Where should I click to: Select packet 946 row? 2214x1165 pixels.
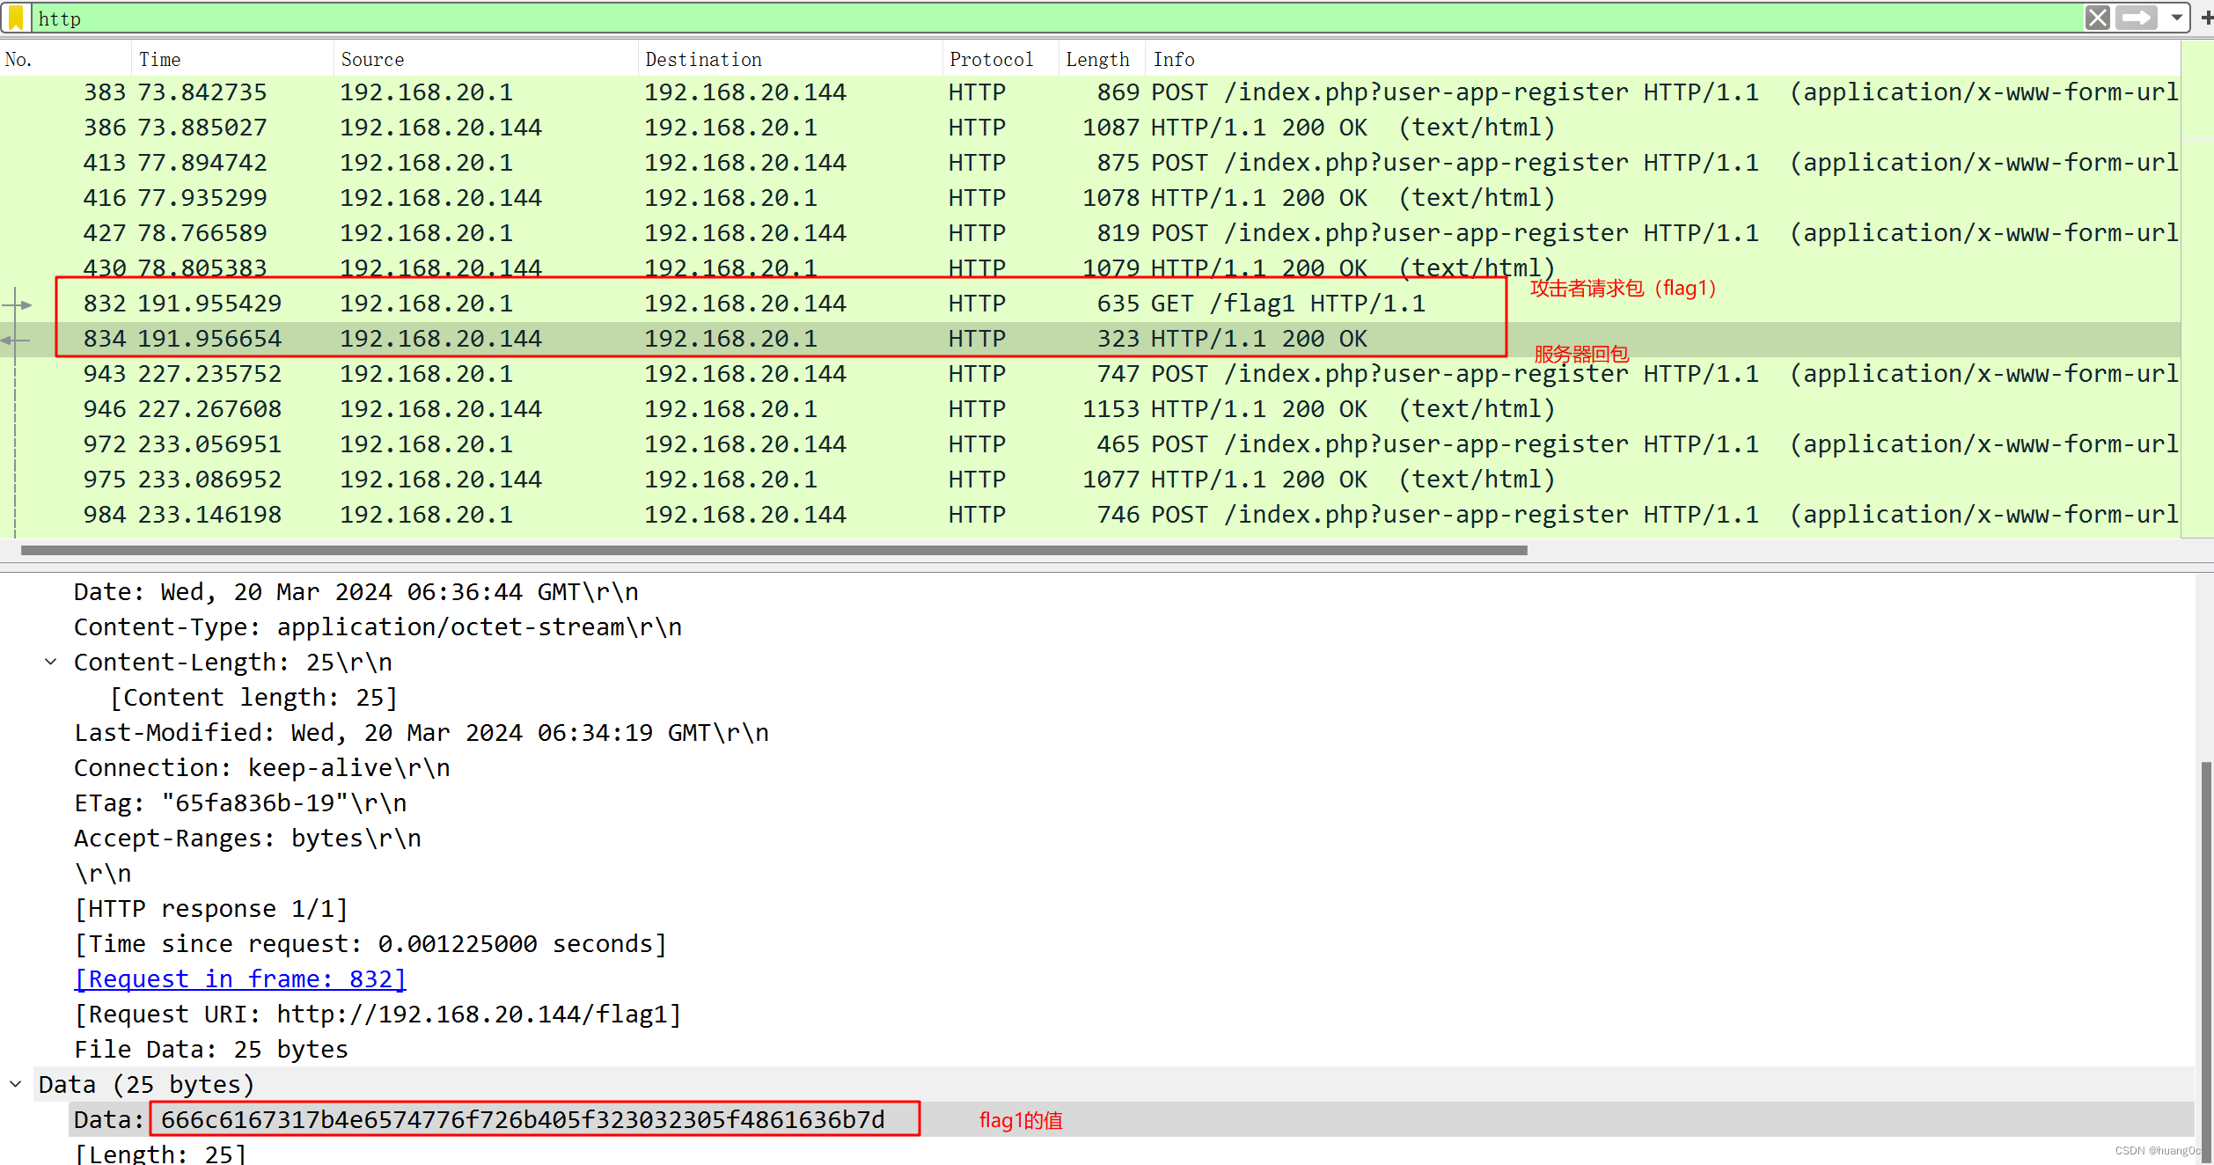click(1090, 409)
